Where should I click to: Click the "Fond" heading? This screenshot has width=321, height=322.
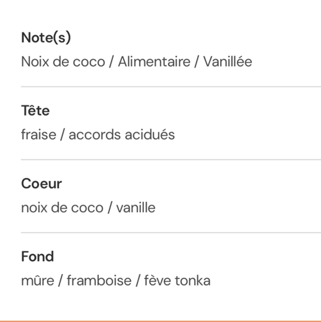[37, 256]
